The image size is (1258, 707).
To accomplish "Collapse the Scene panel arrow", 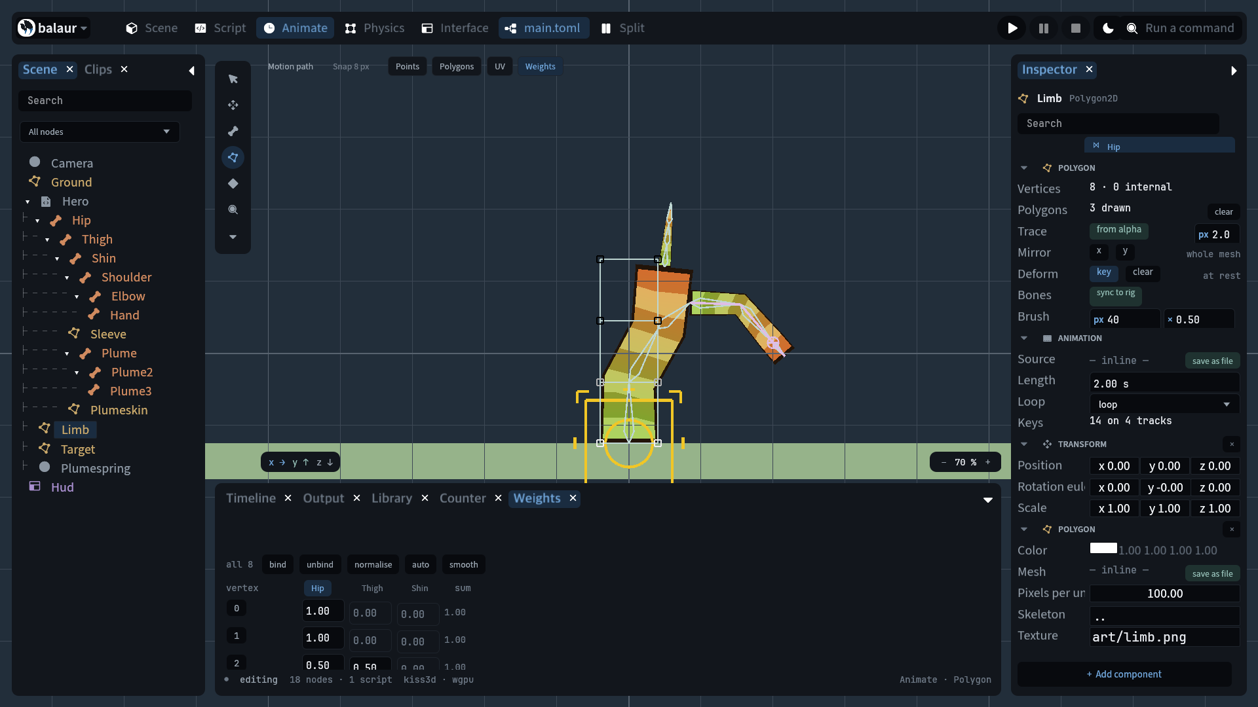I will [x=191, y=71].
